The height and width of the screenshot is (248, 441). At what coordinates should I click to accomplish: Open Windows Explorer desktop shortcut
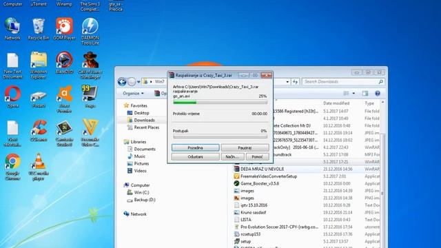click(x=39, y=65)
